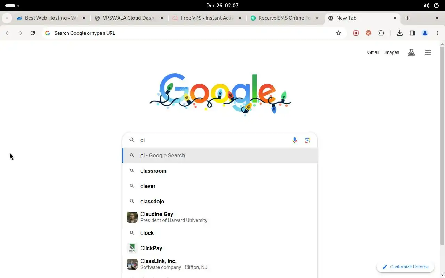
Task: Choose the classroom suggestion
Action: coord(220,171)
